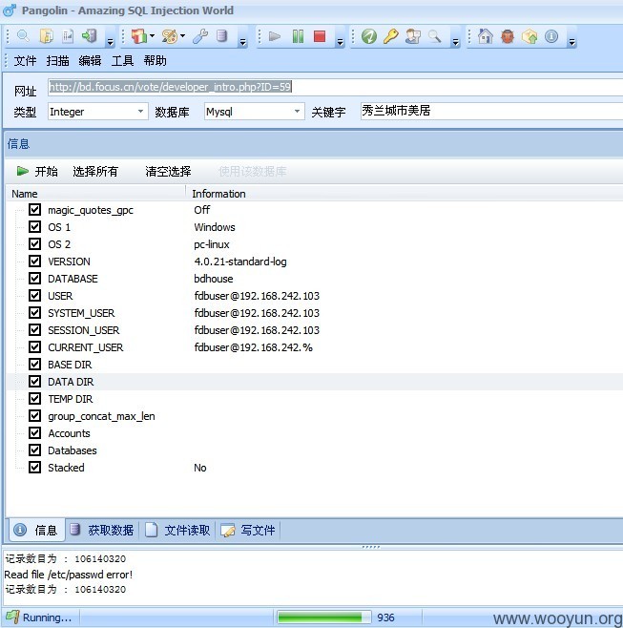Expand overflow chevron after info icon
The height and width of the screenshot is (628, 623).
tap(572, 42)
